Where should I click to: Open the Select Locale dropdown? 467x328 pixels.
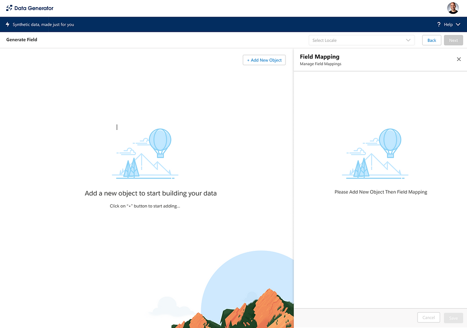(x=362, y=40)
